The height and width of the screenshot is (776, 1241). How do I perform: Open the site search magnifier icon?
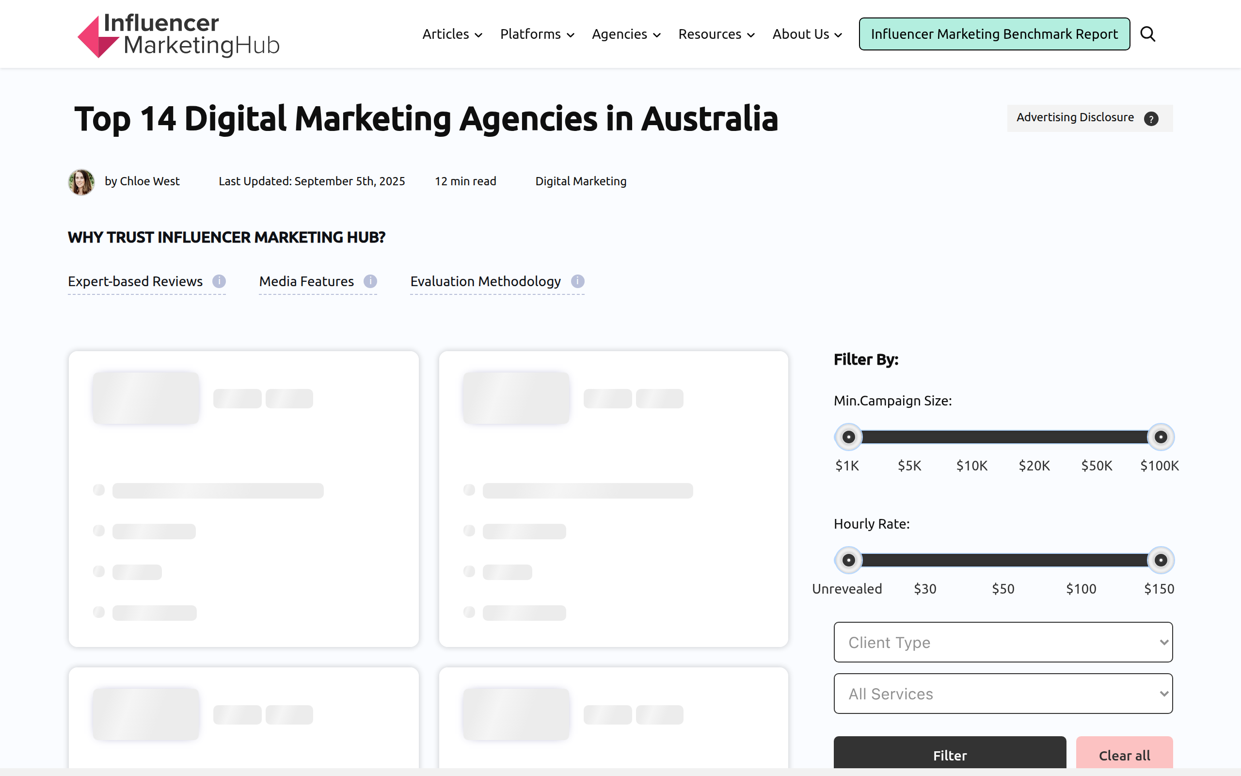[x=1147, y=34]
